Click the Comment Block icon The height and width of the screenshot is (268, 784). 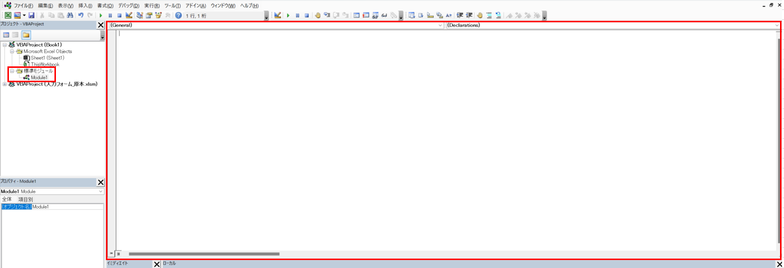point(489,15)
